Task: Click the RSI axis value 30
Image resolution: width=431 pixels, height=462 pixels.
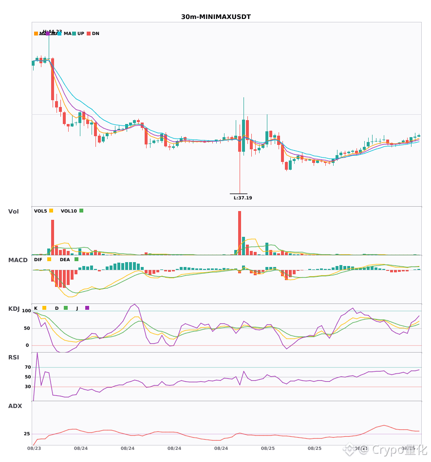Action: pos(28,387)
